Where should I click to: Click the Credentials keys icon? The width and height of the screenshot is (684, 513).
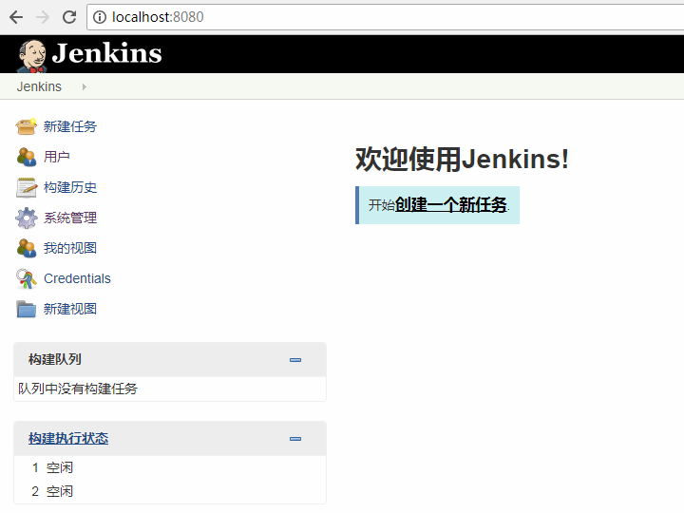tap(27, 278)
